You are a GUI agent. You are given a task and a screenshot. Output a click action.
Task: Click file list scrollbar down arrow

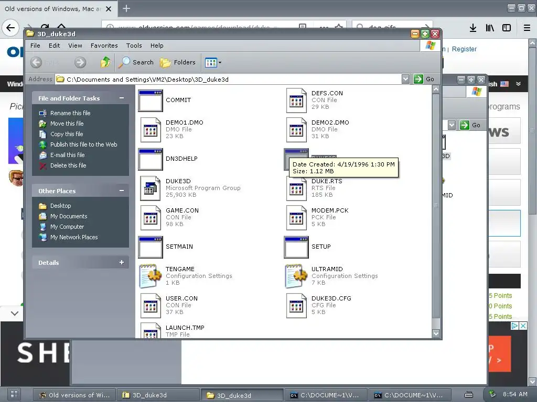click(x=436, y=333)
